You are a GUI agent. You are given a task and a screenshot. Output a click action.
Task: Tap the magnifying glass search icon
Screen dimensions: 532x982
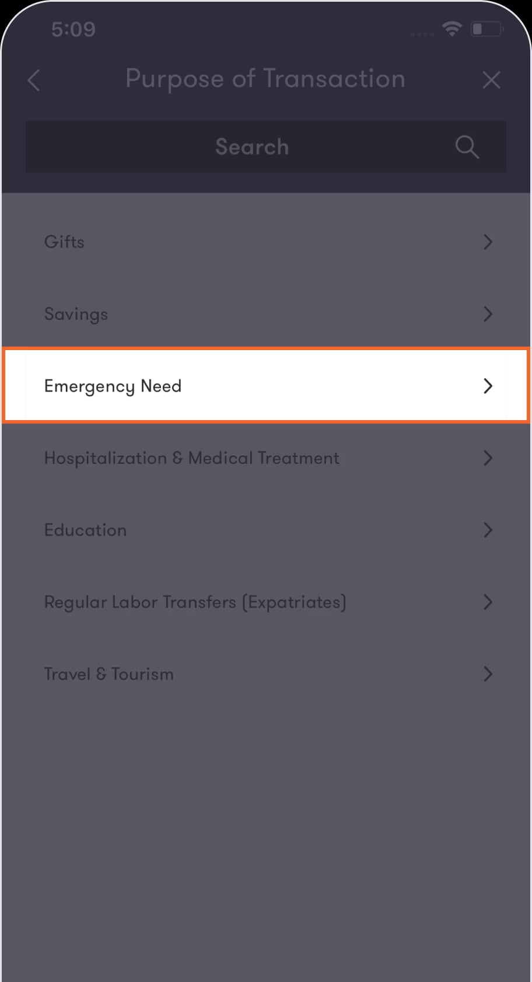click(467, 147)
